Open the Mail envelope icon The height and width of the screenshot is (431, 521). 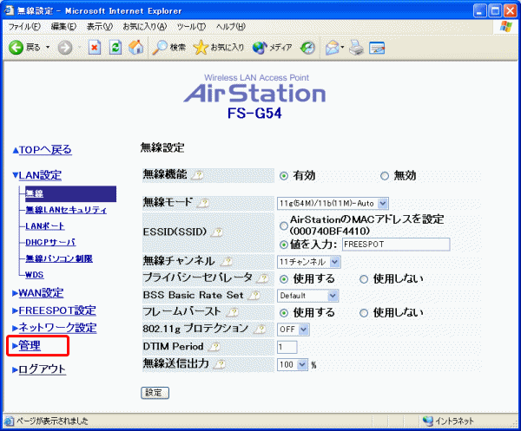tap(332, 48)
